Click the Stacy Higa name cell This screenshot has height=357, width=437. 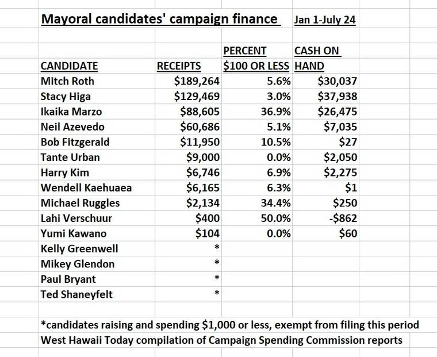click(66, 96)
